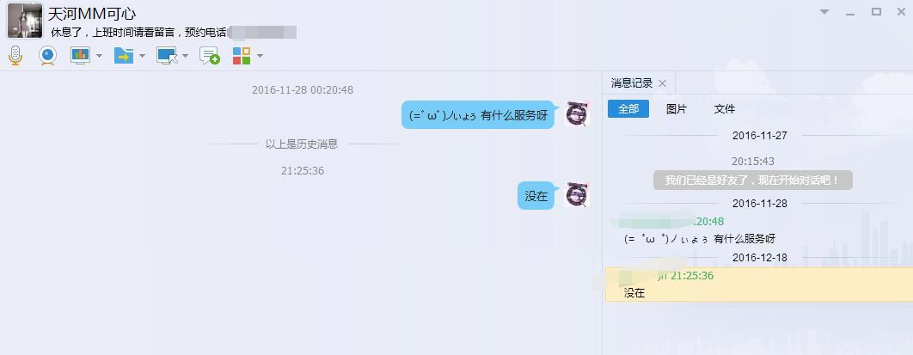Open the remote desktop icon
913x355 pixels.
coord(167,55)
